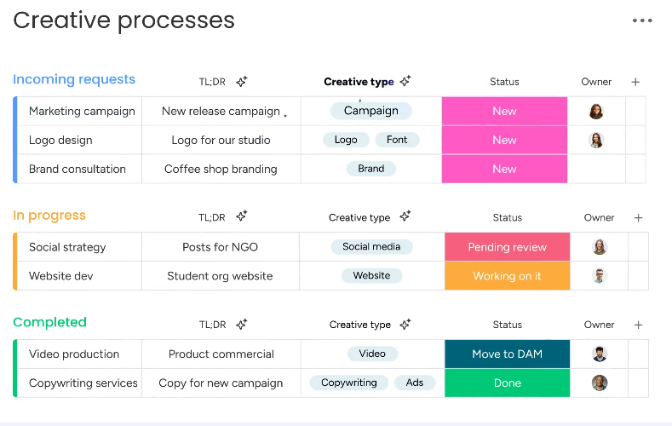Click AI sparkle icon beside bold Creative type
This screenshot has height=426, width=672.
point(405,81)
